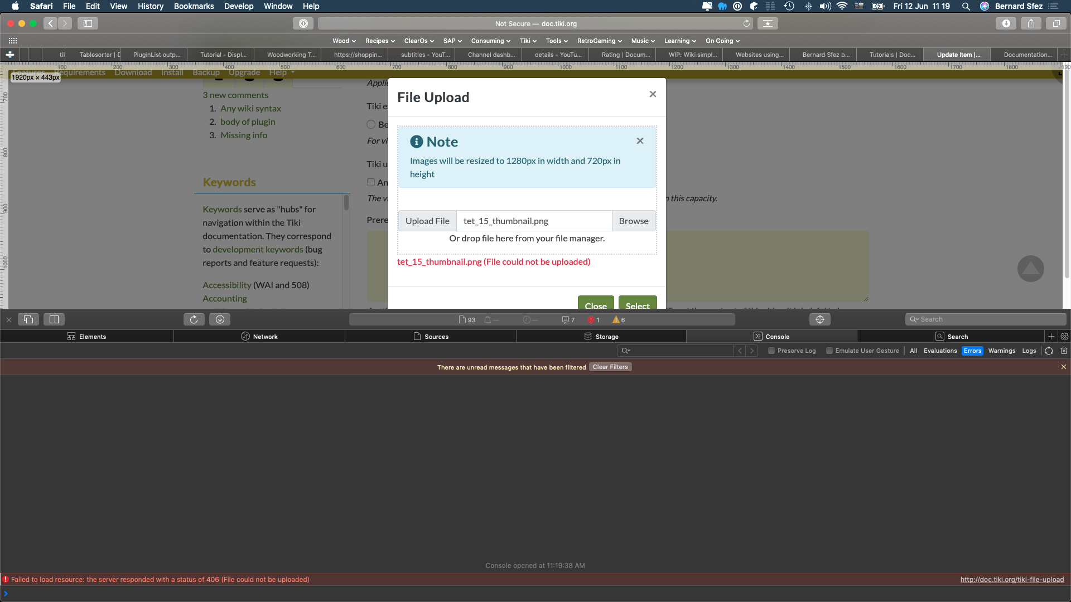Reload the page in Web Inspector toolbar
Screen dimensions: 1071x602
pyautogui.click(x=194, y=319)
